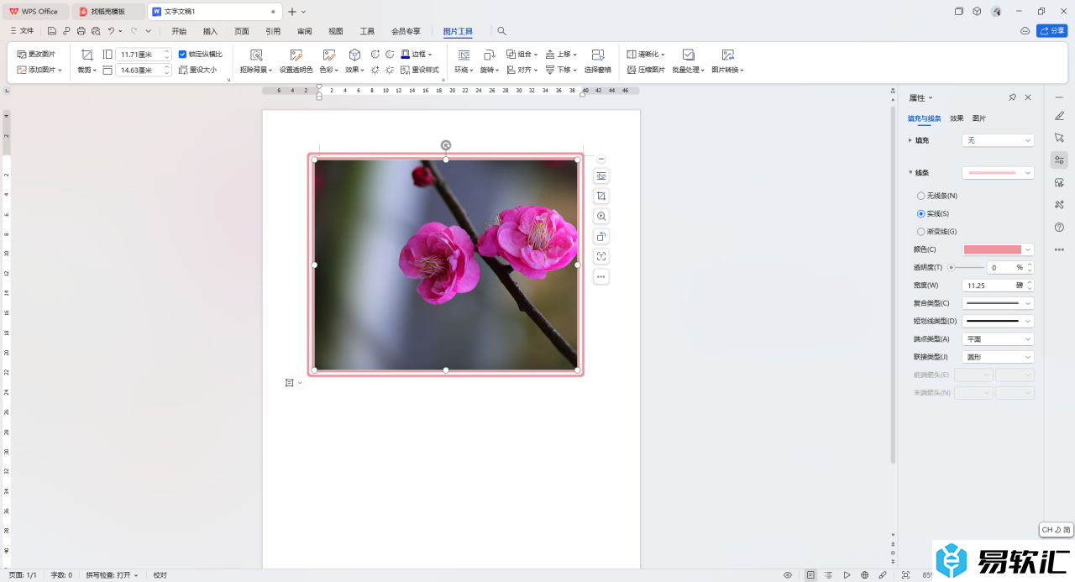Viewport: 1075px width, 582px height.
Task: Click the 抠除背景 remove background icon
Action: 256,55
